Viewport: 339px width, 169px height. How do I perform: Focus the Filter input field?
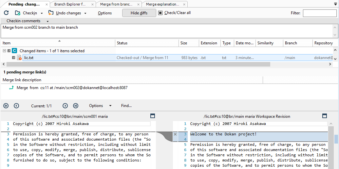(320, 13)
